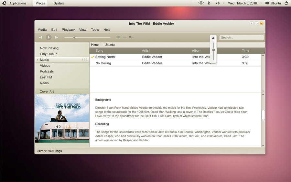Switch to single pane view icon
The image size is (291, 182).
(x=118, y=37)
